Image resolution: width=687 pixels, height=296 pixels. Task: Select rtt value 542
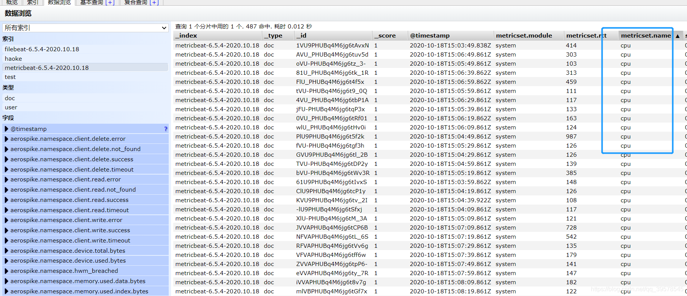point(571,236)
